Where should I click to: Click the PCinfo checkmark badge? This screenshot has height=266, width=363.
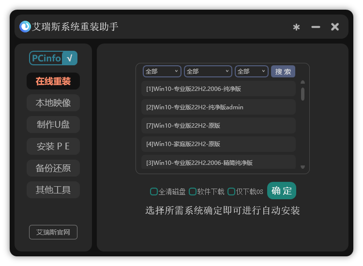click(x=53, y=58)
